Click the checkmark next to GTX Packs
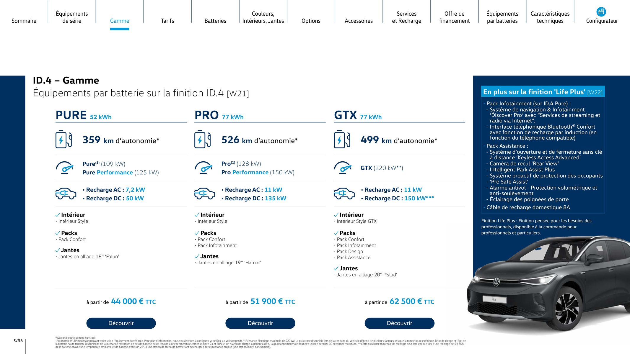 pyautogui.click(x=336, y=233)
